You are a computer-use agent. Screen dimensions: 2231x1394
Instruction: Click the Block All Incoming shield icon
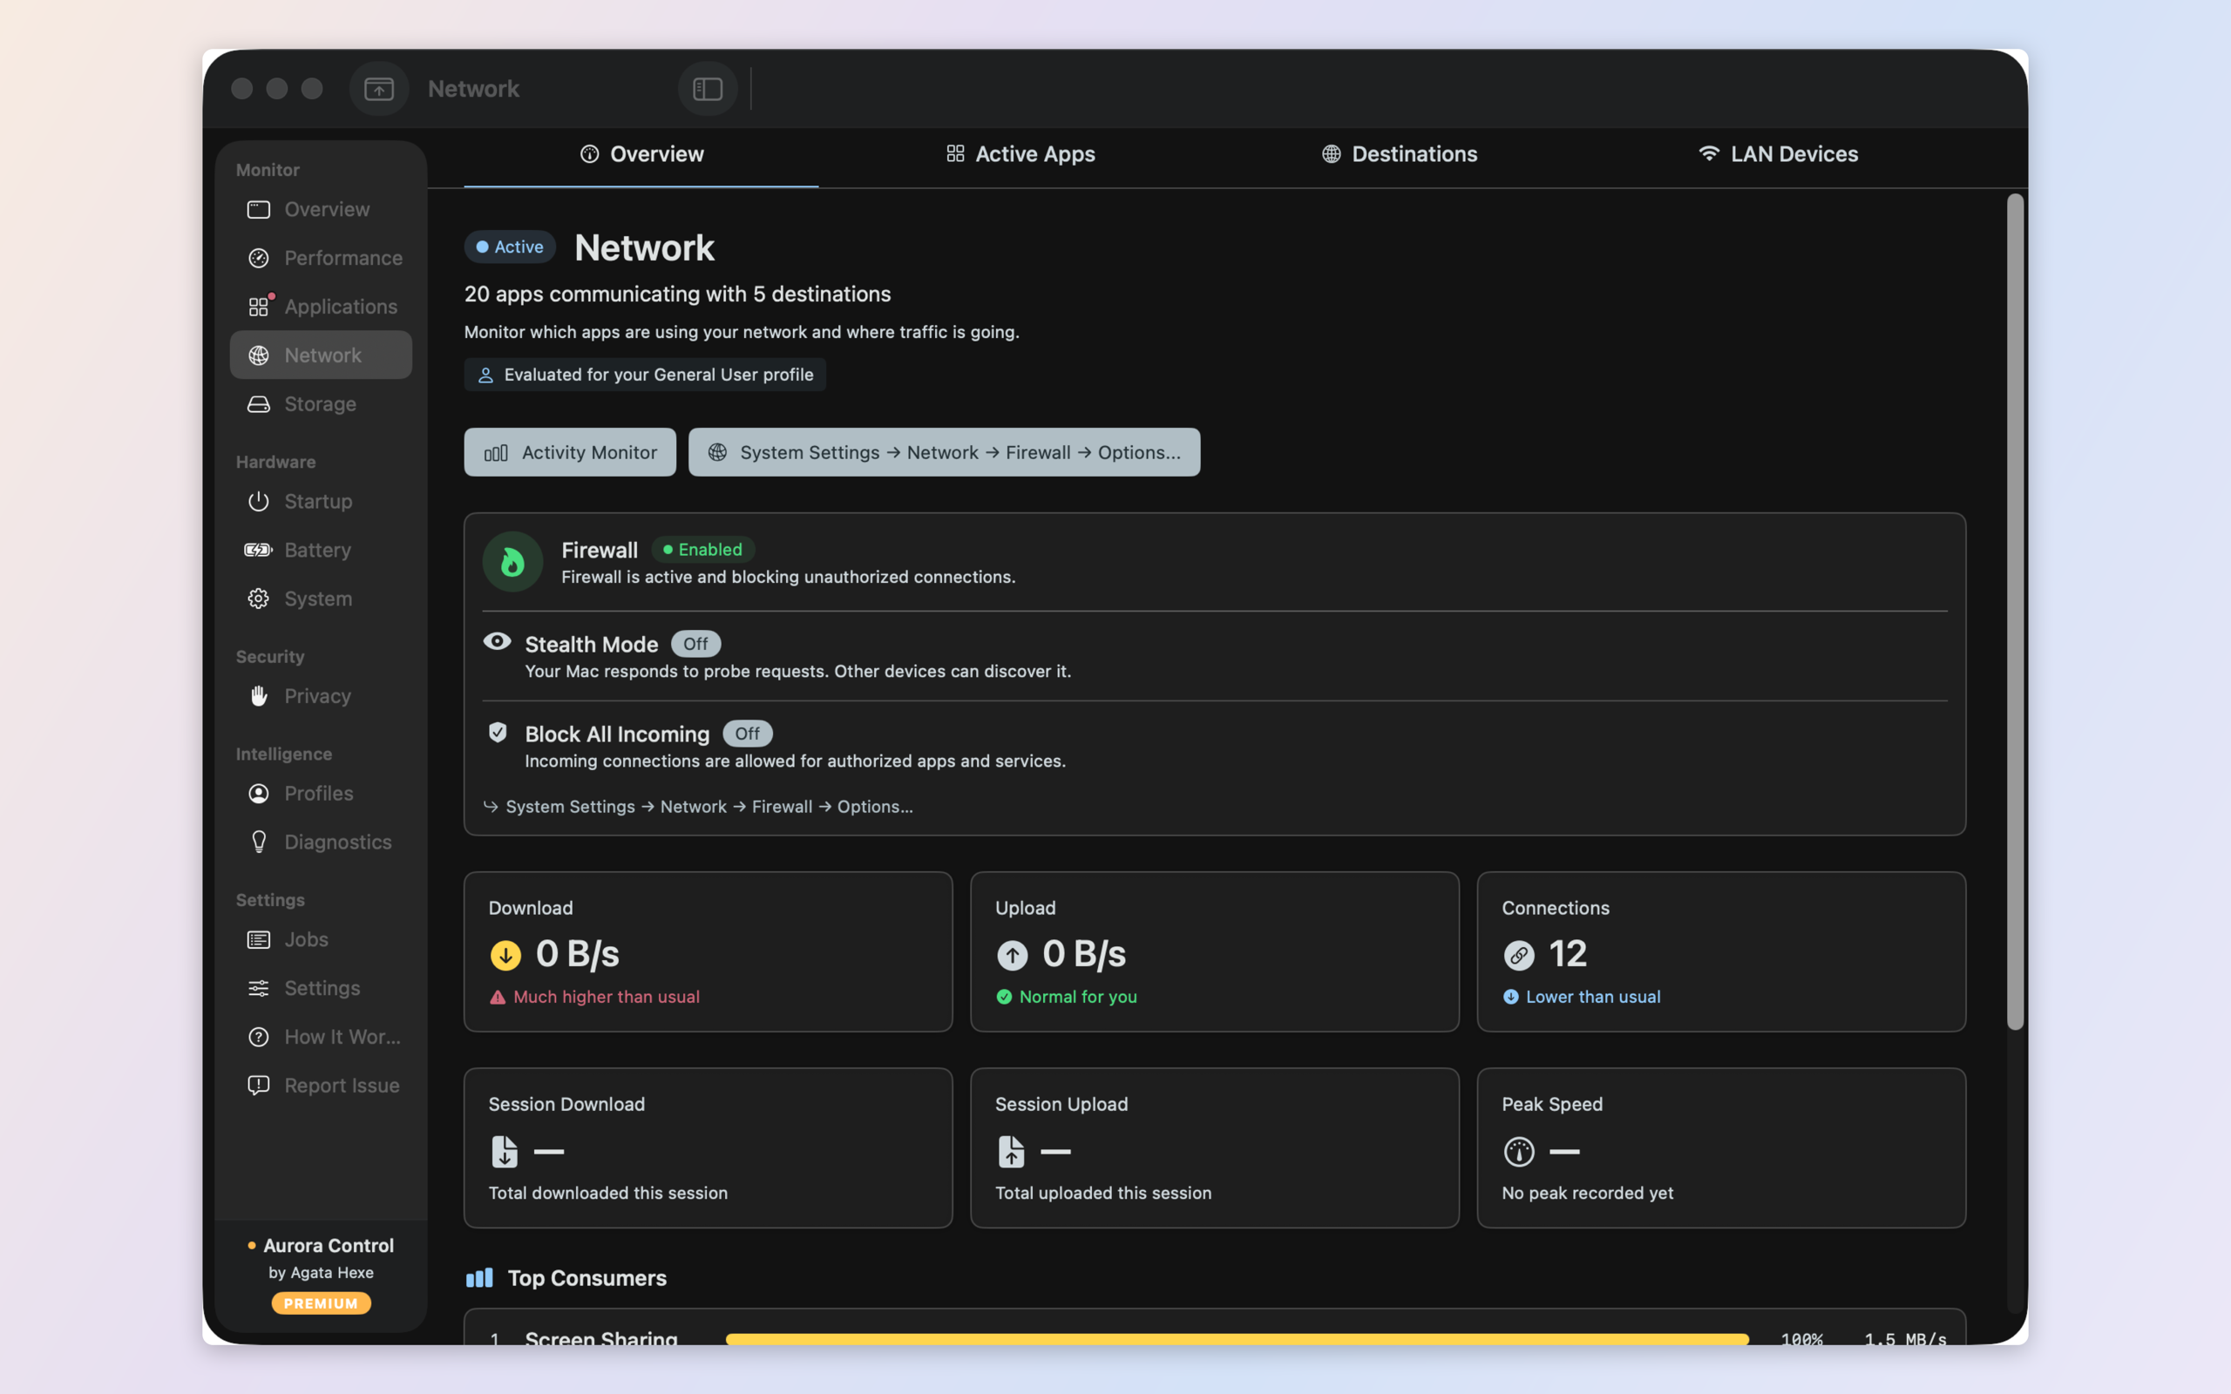498,732
